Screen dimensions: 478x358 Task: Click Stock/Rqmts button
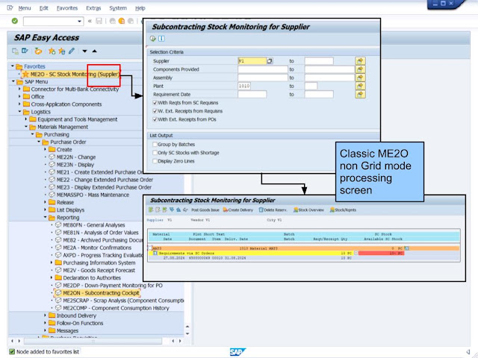tap(343, 210)
